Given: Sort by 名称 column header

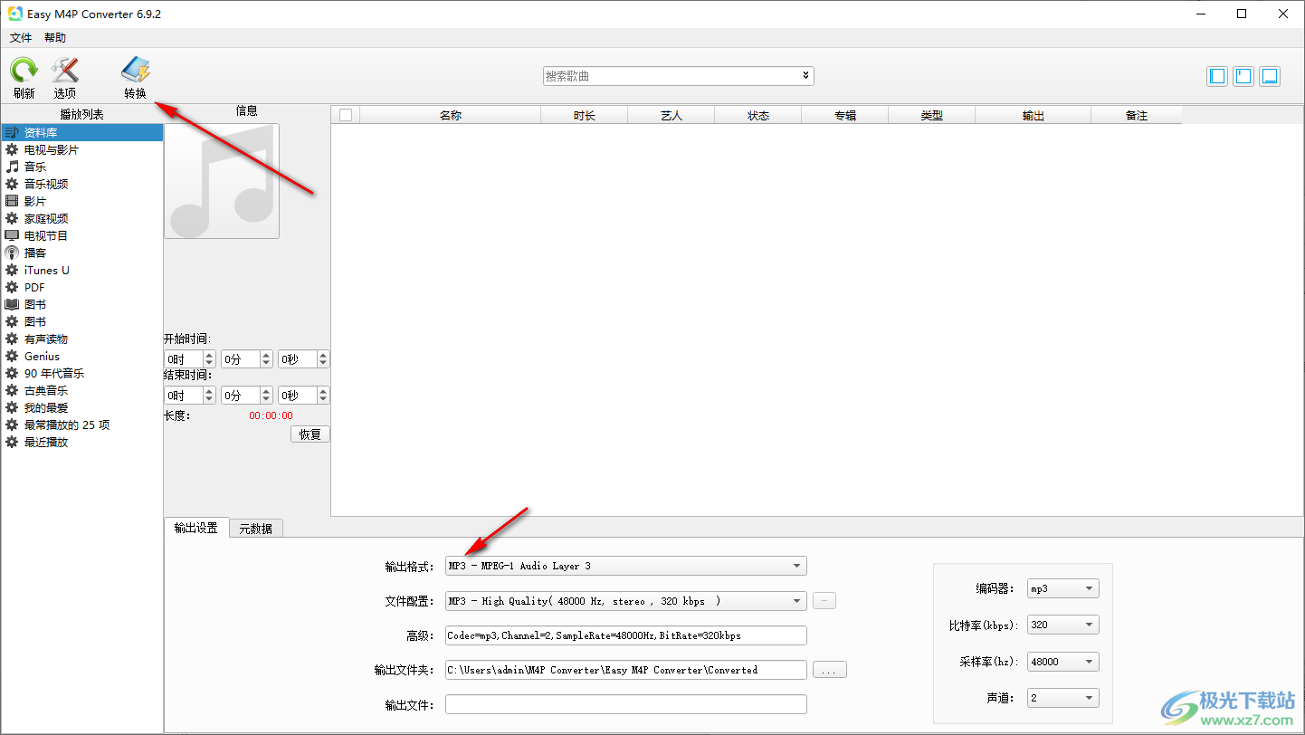Looking at the screenshot, I should coord(451,115).
